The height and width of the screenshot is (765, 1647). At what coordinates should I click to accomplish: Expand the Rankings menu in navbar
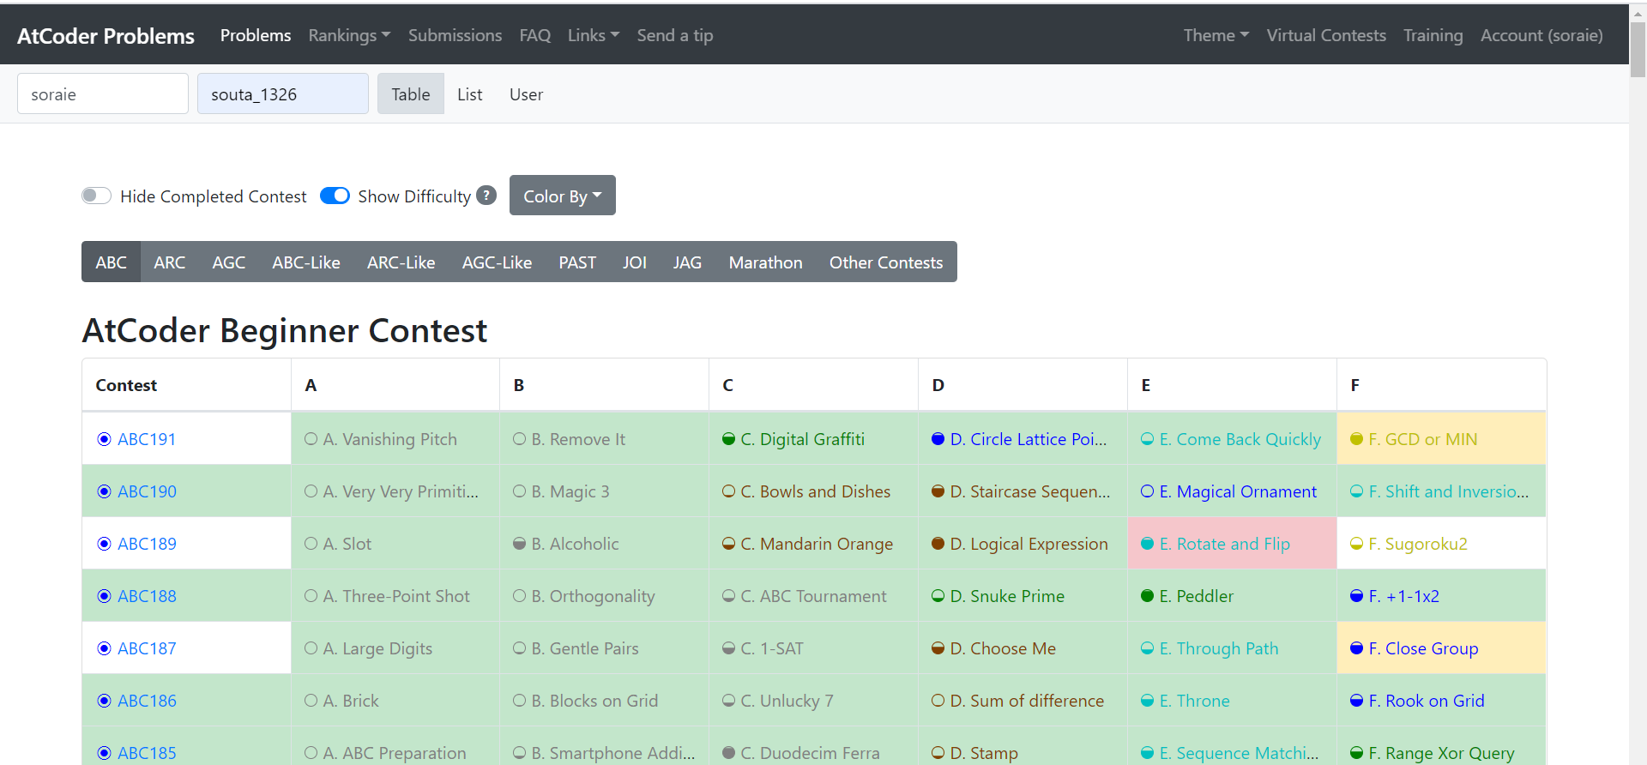click(349, 35)
